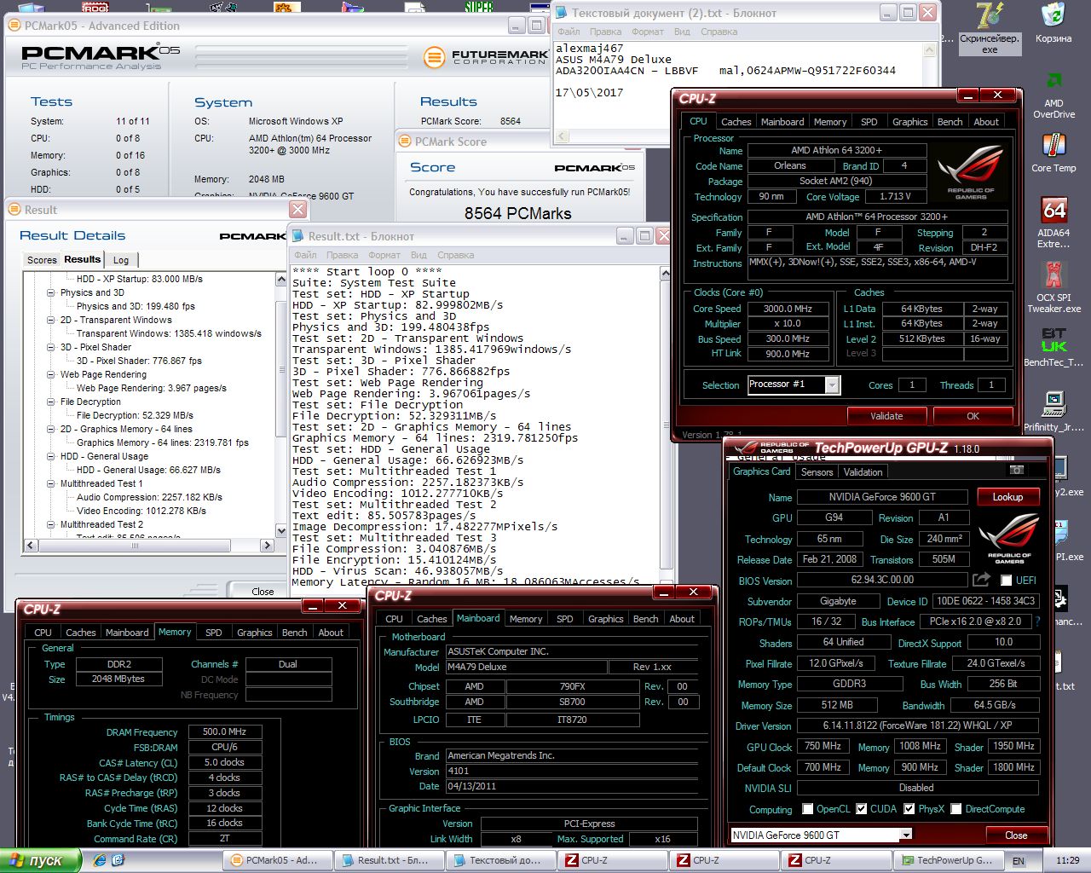Open the Правка menu in Текстовый документ Notepad

[605, 32]
